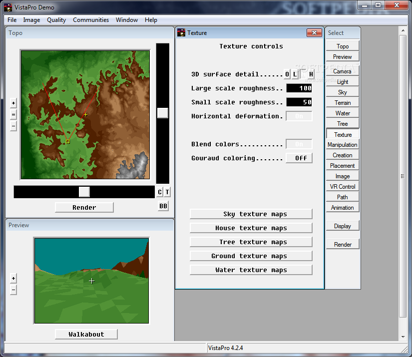The width and height of the screenshot is (412, 357).
Task: Close the Texture window
Action: coord(315,33)
